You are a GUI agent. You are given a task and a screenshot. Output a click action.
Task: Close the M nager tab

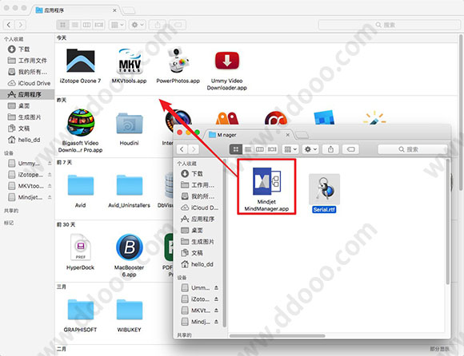pyautogui.click(x=288, y=135)
